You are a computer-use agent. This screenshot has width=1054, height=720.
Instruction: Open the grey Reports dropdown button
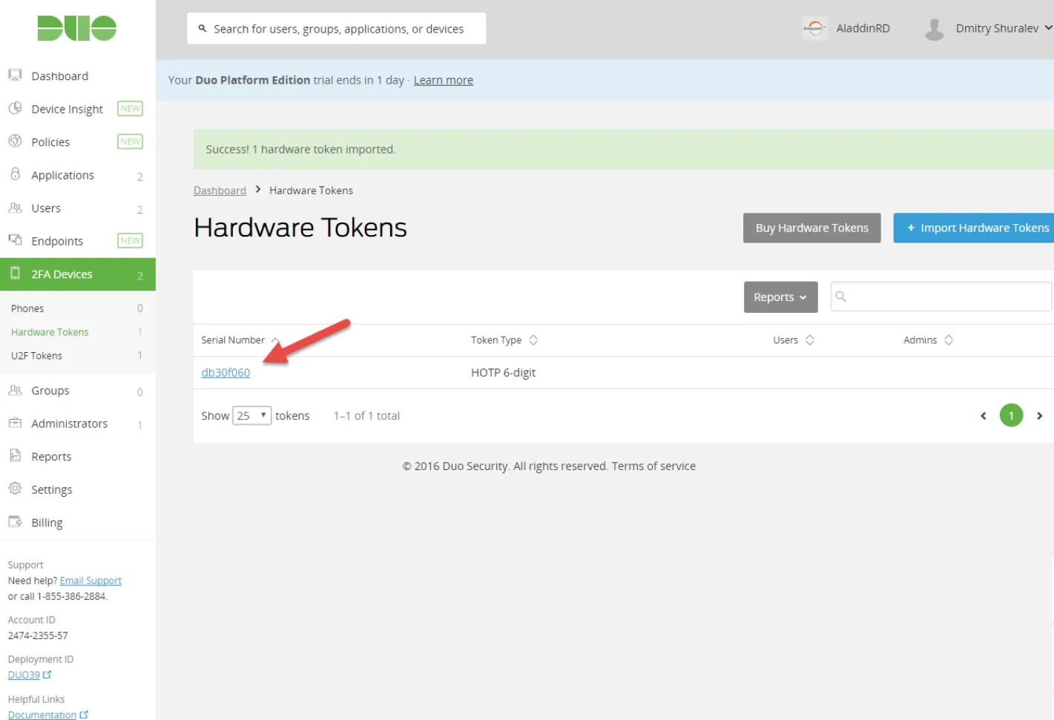[781, 297]
